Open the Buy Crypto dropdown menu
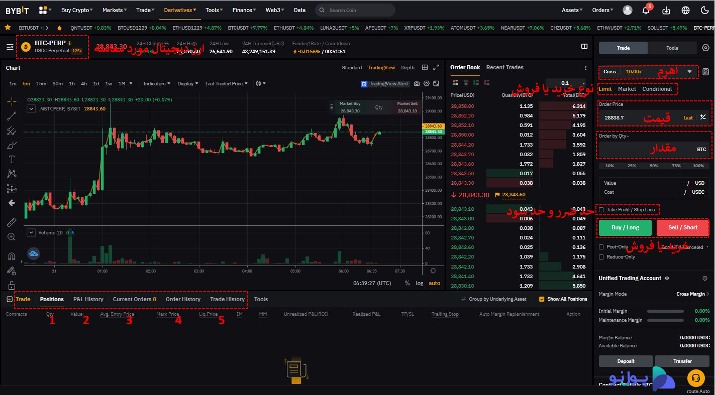The width and height of the screenshot is (715, 395). click(77, 10)
